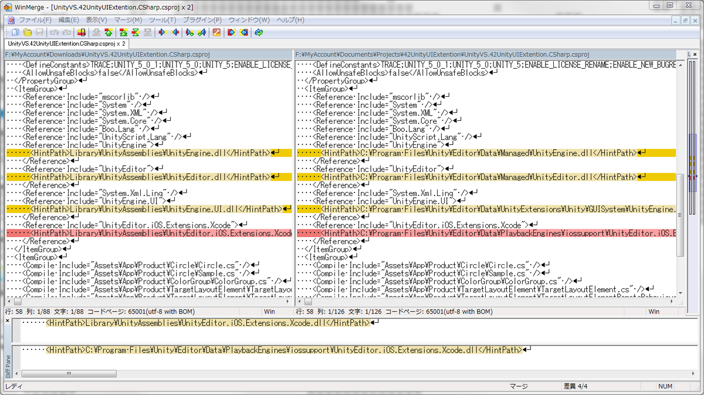Image resolution: width=704 pixels, height=395 pixels.
Task: Open the マージ(M) menu
Action: tap(128, 20)
